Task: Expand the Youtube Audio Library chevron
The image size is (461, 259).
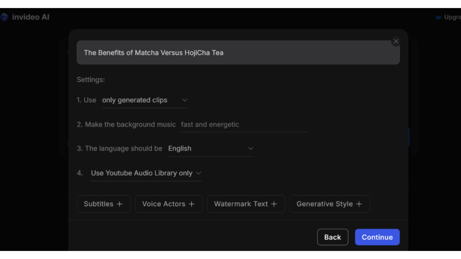Action: click(199, 173)
